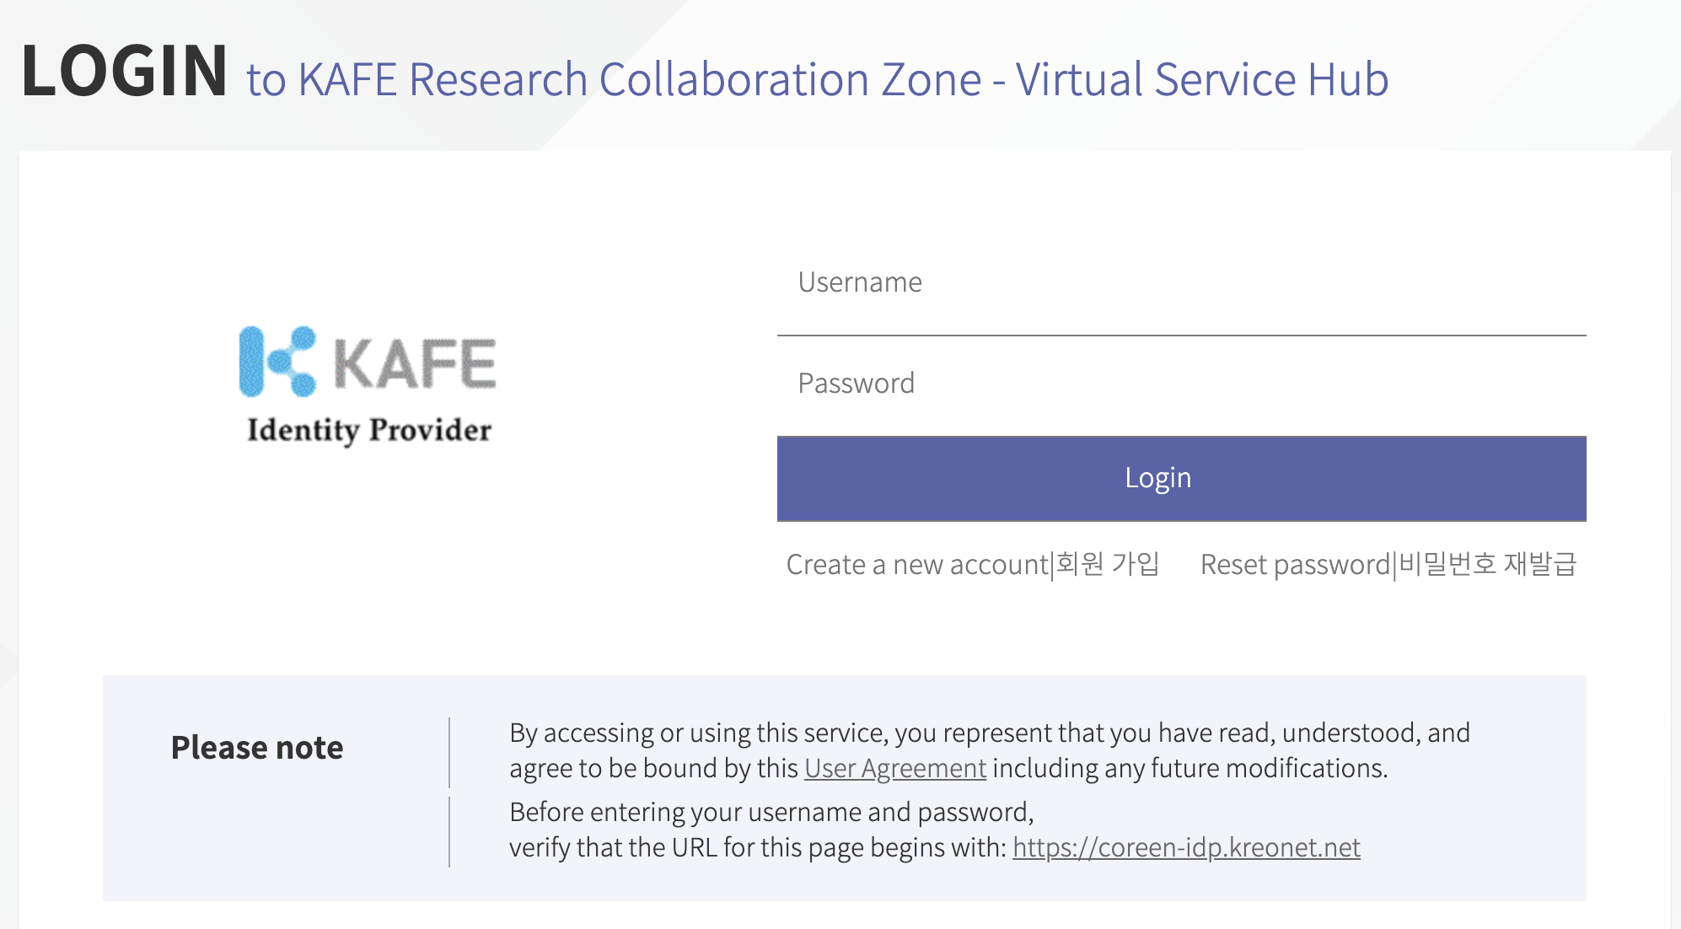
Task: Click the 'including any future modifications' text
Action: [1190, 768]
